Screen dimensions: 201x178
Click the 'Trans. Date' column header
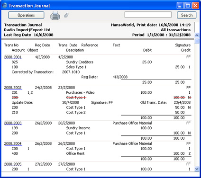(68, 45)
